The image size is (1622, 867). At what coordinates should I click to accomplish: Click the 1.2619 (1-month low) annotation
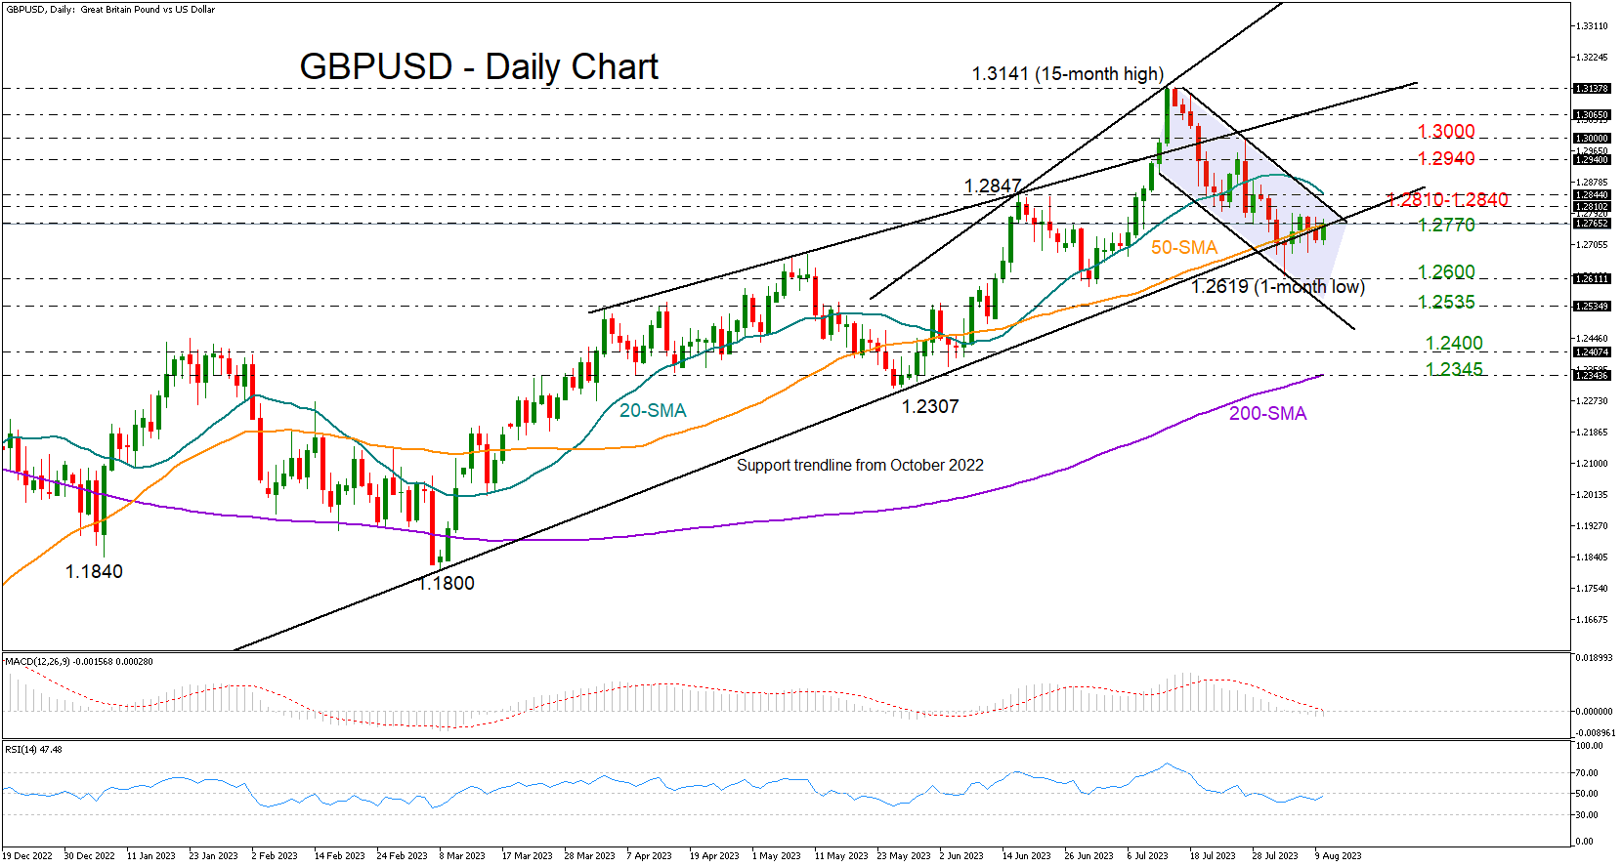coord(1277,287)
